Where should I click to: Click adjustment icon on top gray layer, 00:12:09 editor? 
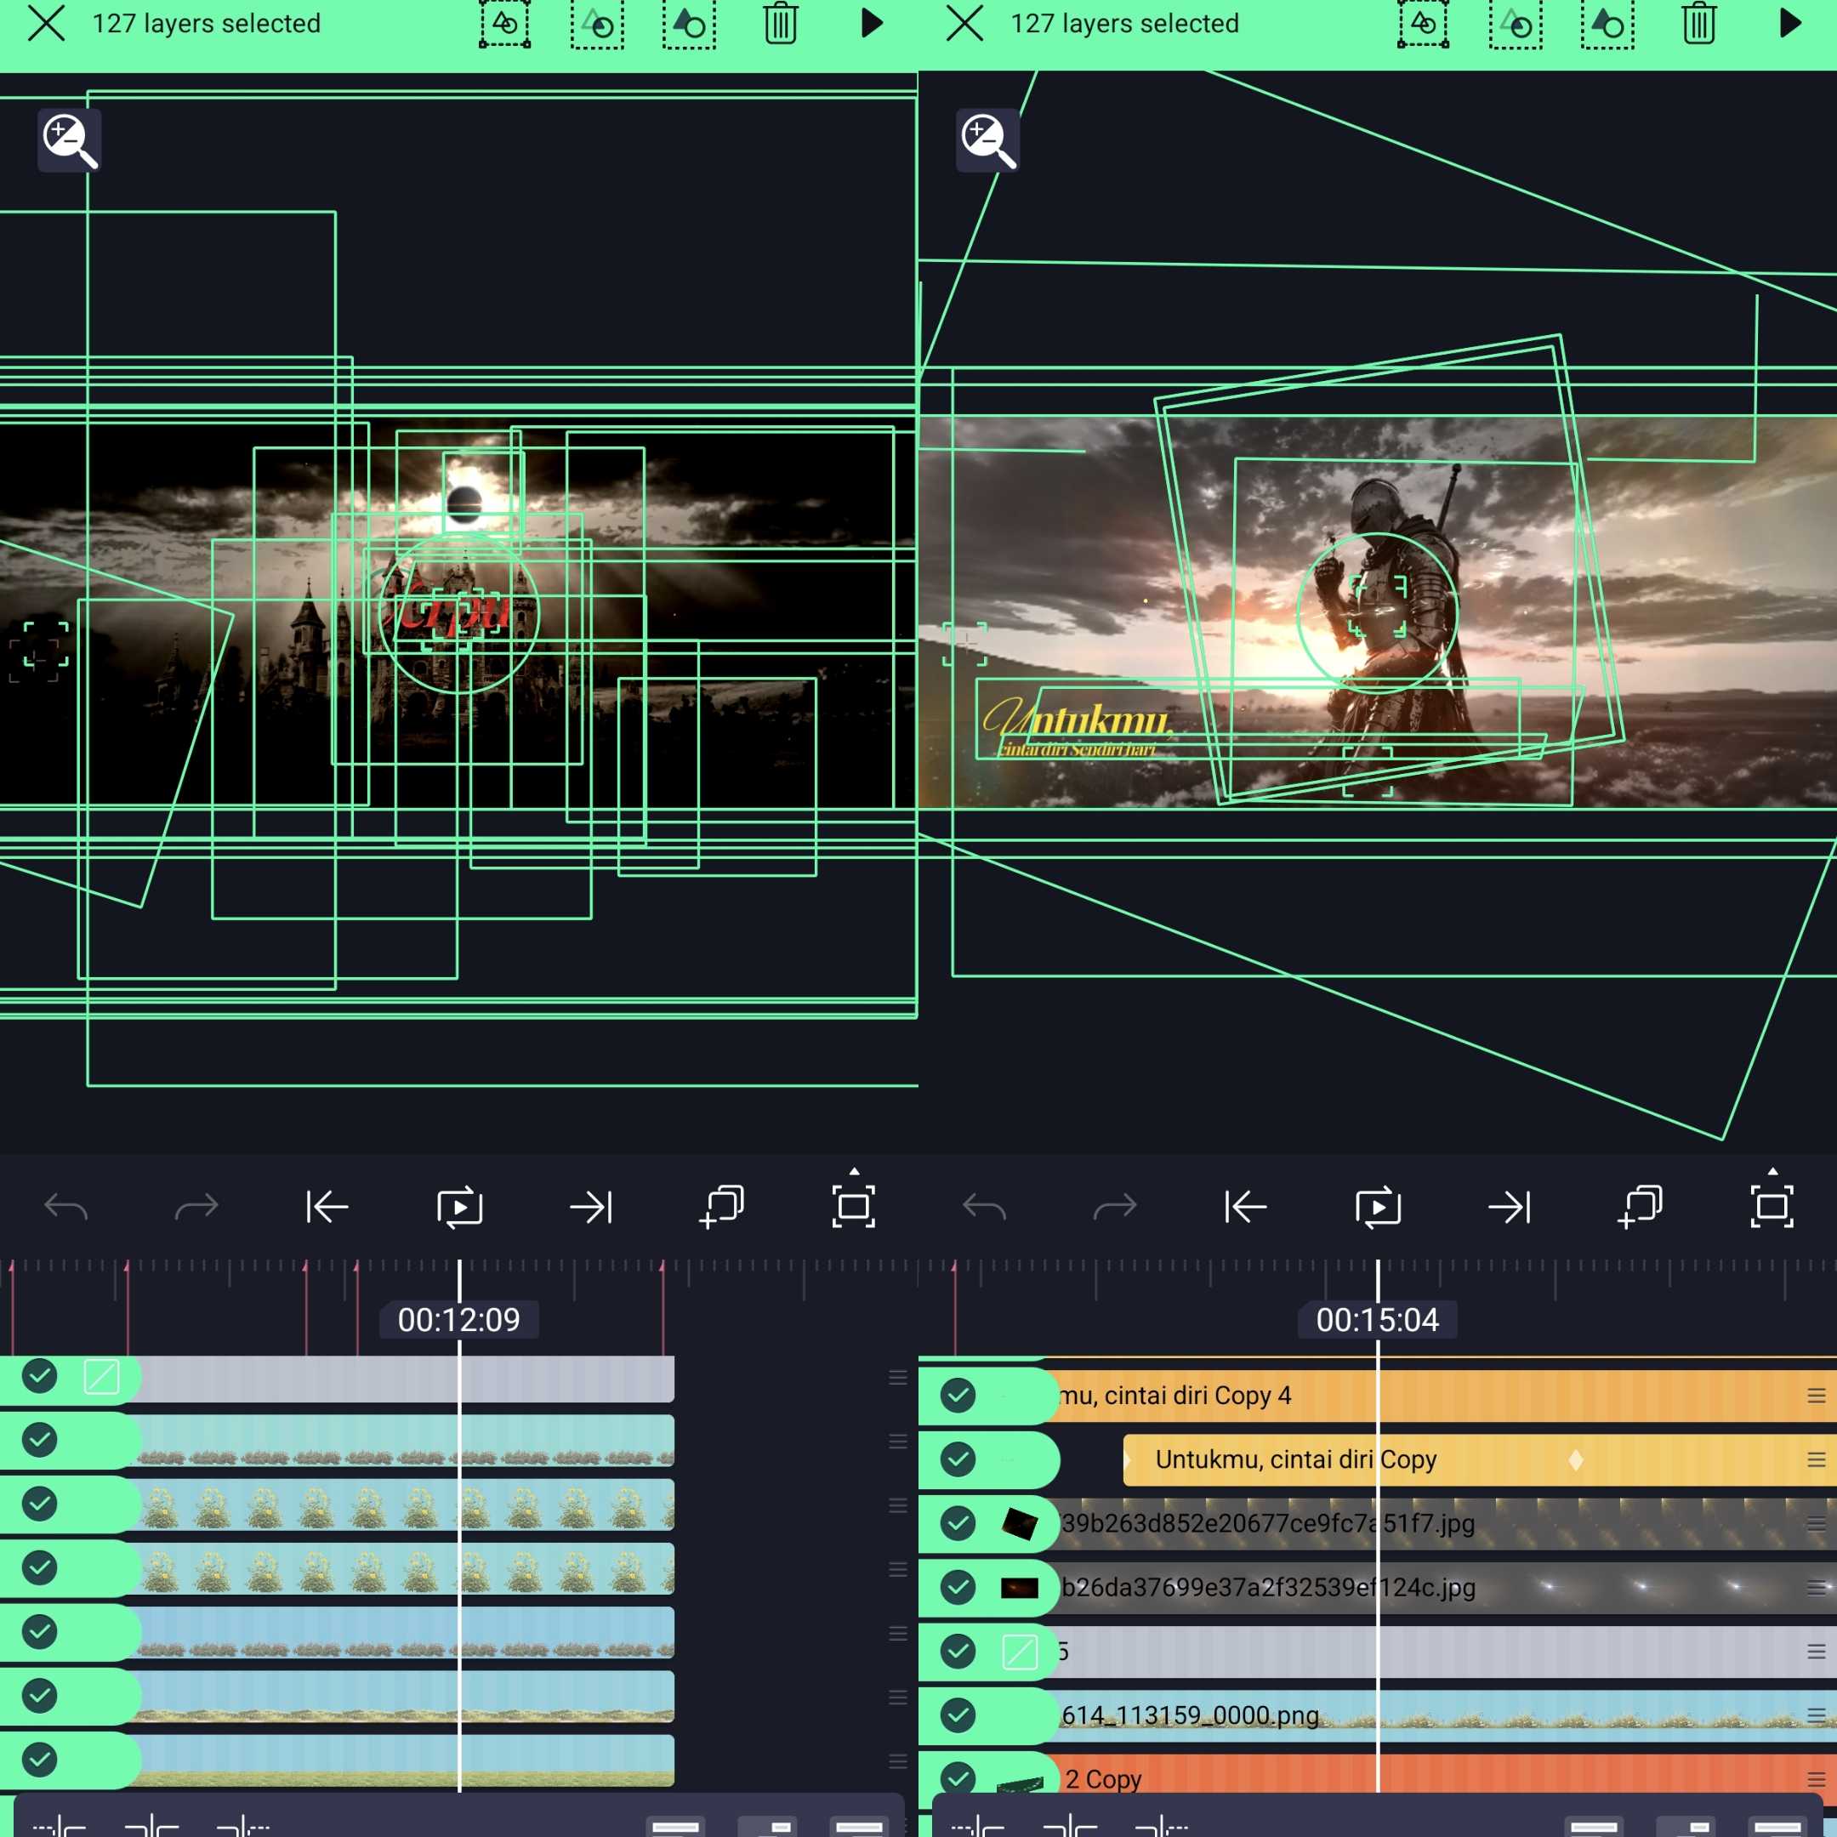pyautogui.click(x=102, y=1376)
